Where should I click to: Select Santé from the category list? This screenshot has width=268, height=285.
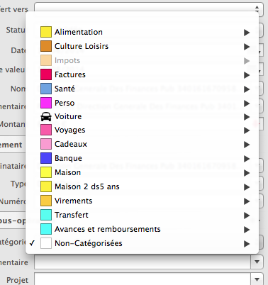142,89
